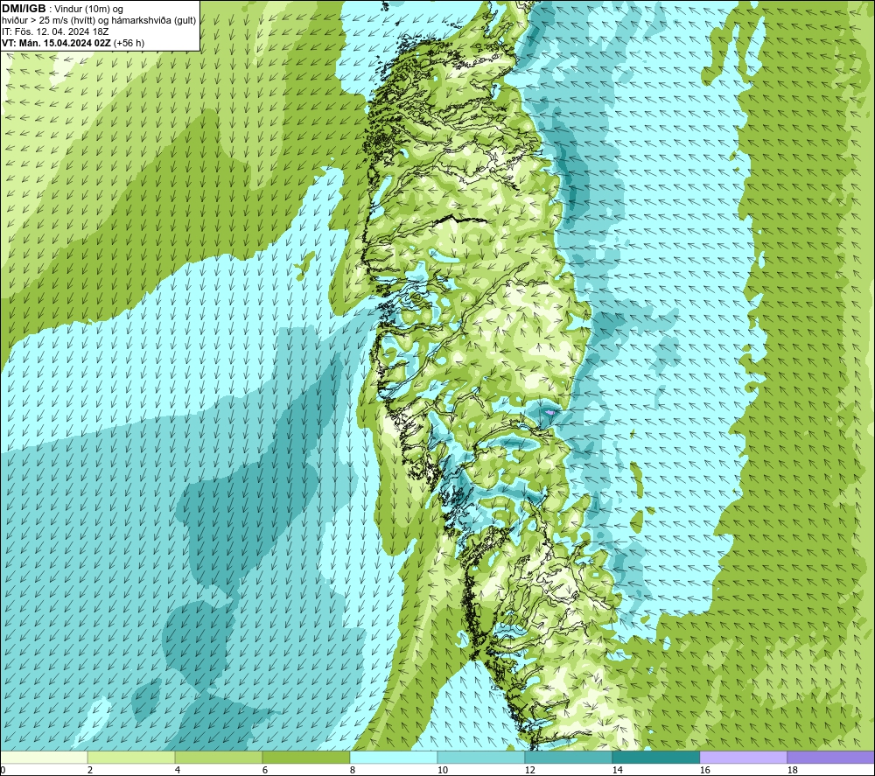
Task: Click the "VT: Mán. 15.04.2024 02Z" valid time
Action: click(x=56, y=43)
